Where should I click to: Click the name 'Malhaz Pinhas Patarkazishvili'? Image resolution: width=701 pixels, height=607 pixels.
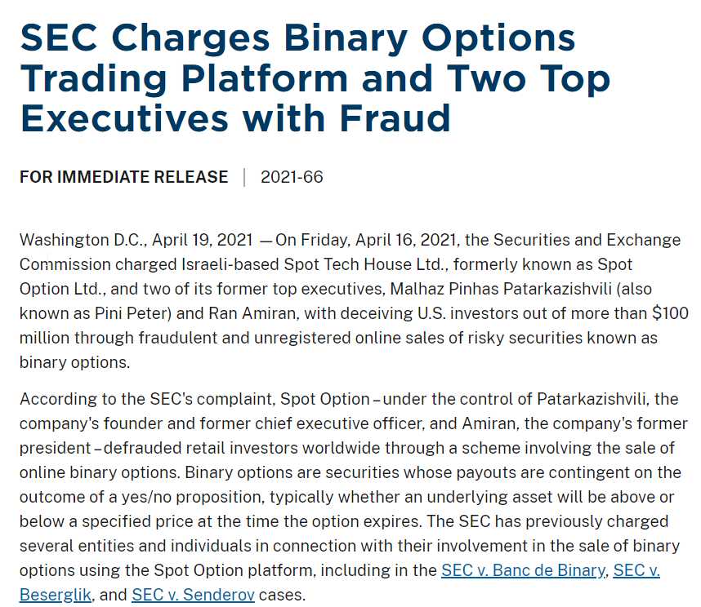501,289
